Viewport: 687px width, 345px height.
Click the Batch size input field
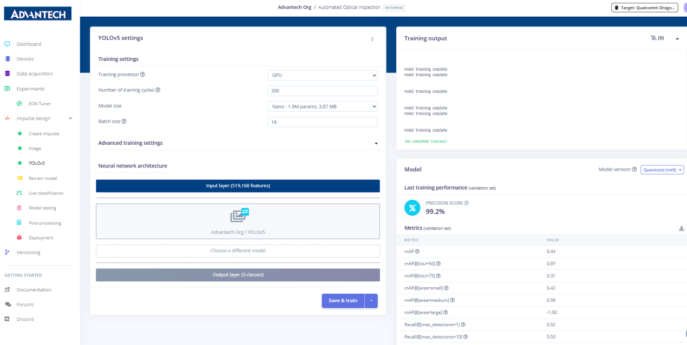click(323, 122)
